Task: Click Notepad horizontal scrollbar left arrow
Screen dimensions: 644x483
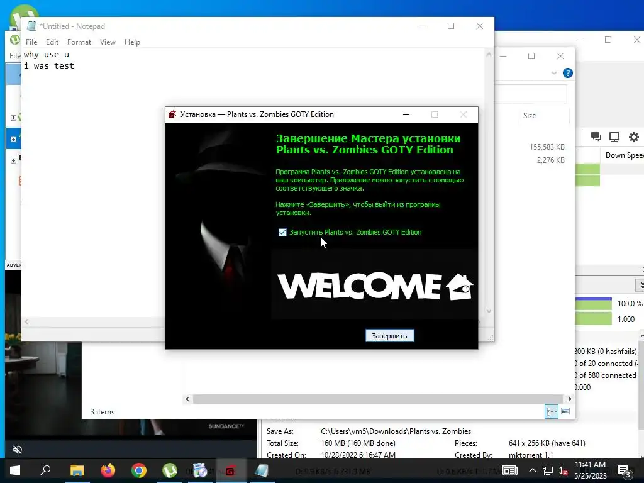Action: 26,321
